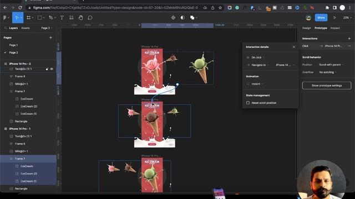355x199 pixels.
Task: Add a new page with plus
Action: tap(50, 38)
